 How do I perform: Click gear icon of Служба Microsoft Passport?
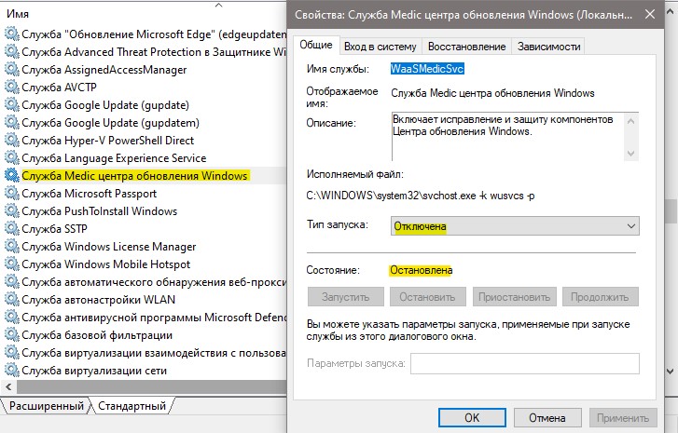12,194
